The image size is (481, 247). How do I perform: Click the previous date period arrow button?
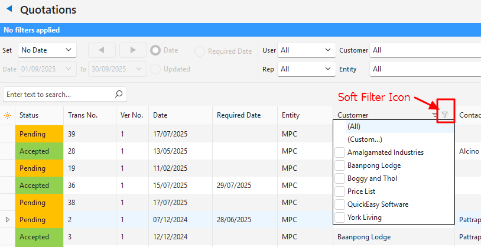click(101, 51)
